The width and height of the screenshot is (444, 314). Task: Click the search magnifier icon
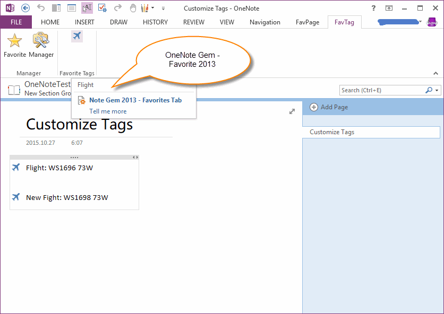tap(429, 90)
